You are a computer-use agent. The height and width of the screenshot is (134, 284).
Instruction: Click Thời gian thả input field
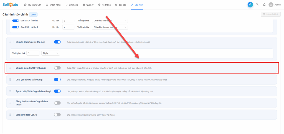33,53
